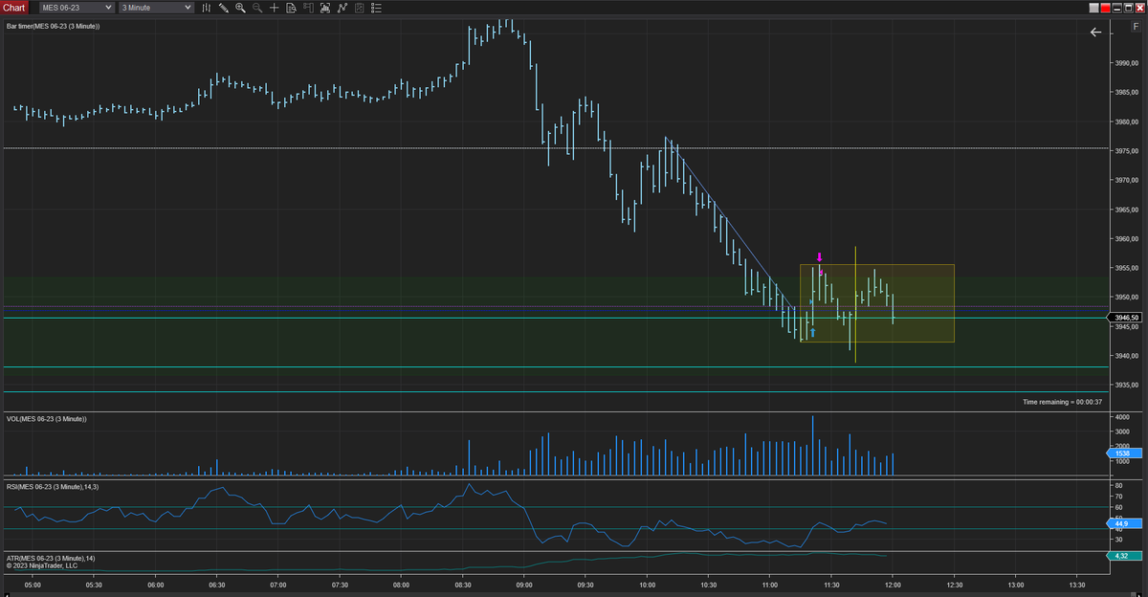
Task: Select the drawing tools pencil icon
Action: pyautogui.click(x=223, y=8)
